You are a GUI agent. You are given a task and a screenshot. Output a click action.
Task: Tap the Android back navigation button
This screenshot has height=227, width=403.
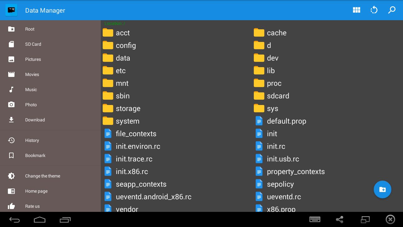click(x=14, y=220)
